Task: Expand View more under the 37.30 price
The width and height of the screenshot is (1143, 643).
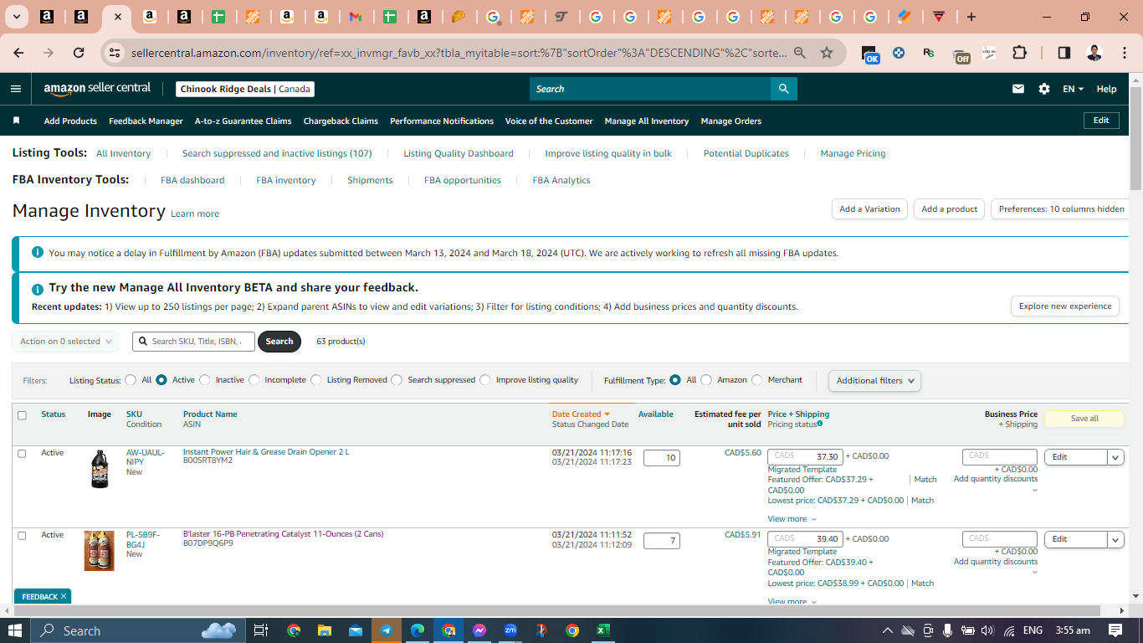Action: 792,519
